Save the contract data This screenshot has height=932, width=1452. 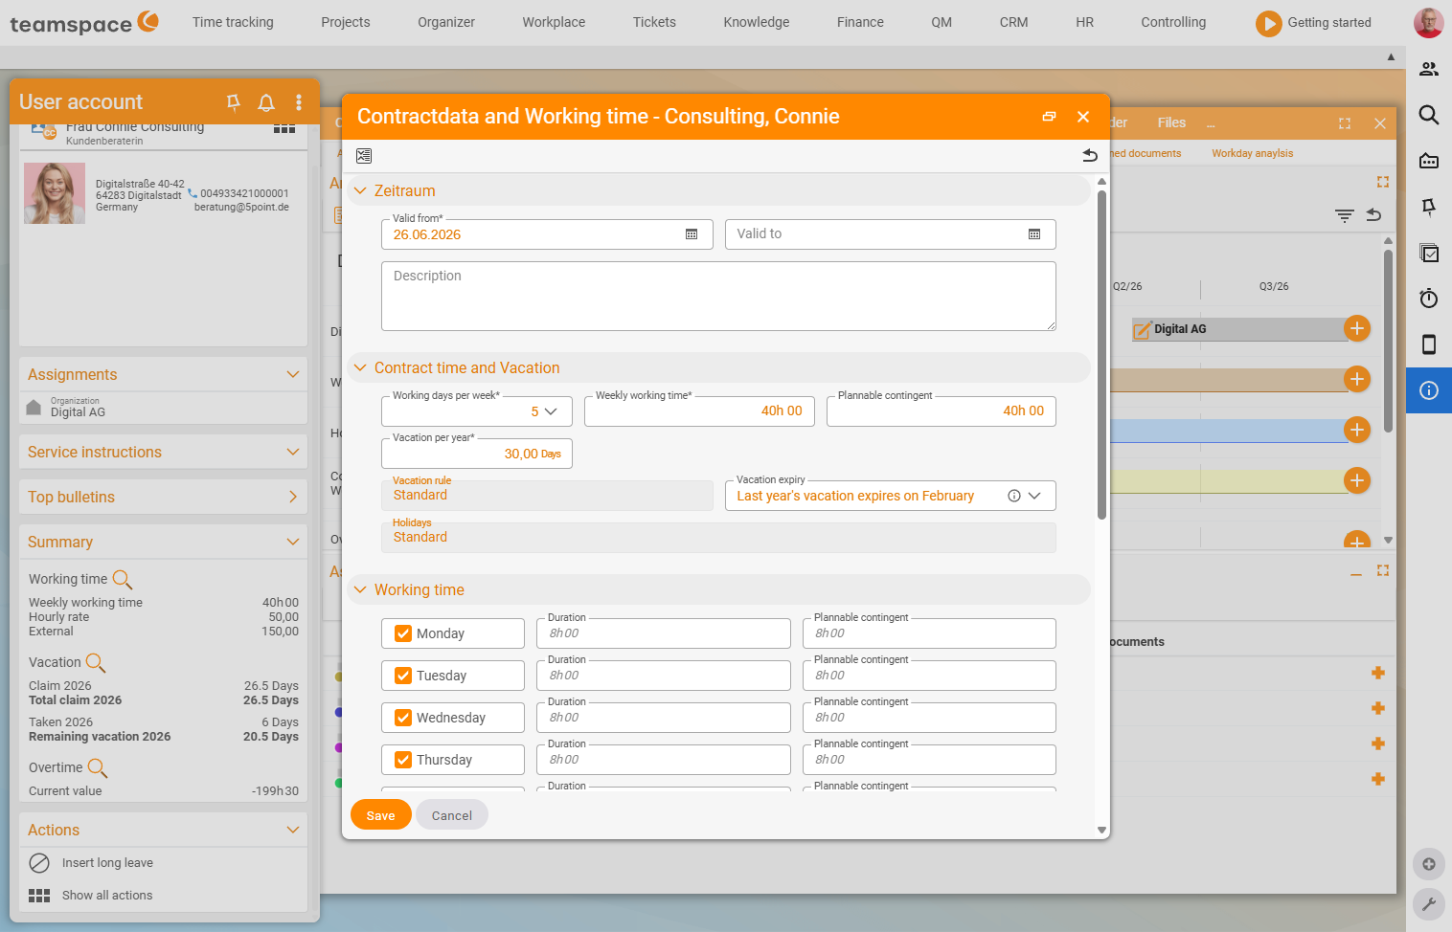[380, 815]
